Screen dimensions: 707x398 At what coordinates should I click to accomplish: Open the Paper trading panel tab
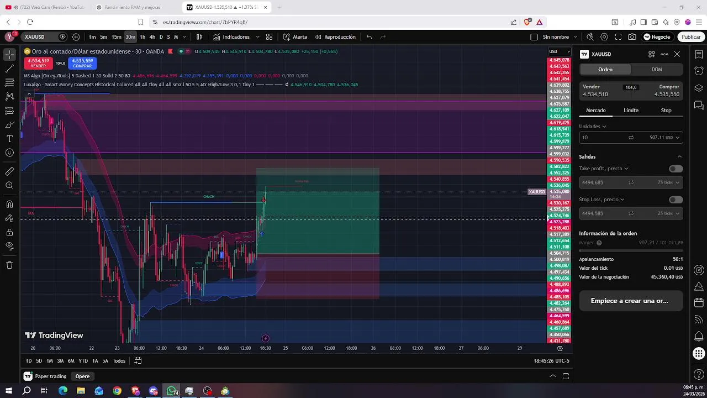coord(45,376)
